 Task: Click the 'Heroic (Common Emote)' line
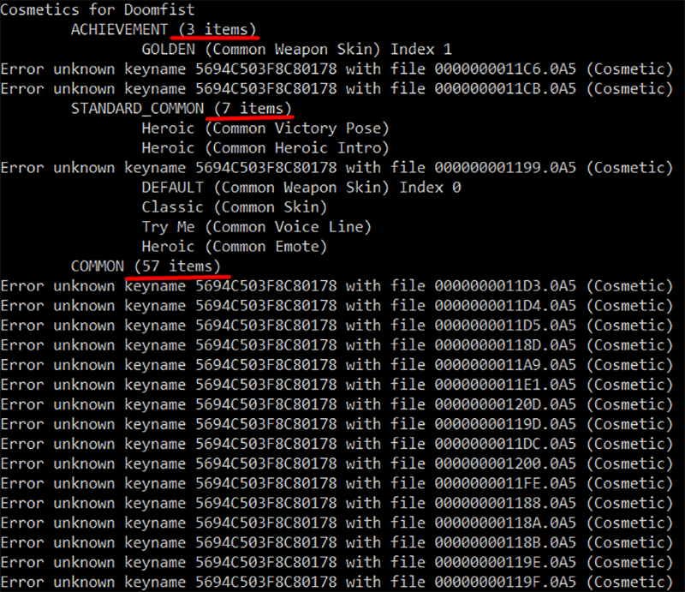click(234, 247)
